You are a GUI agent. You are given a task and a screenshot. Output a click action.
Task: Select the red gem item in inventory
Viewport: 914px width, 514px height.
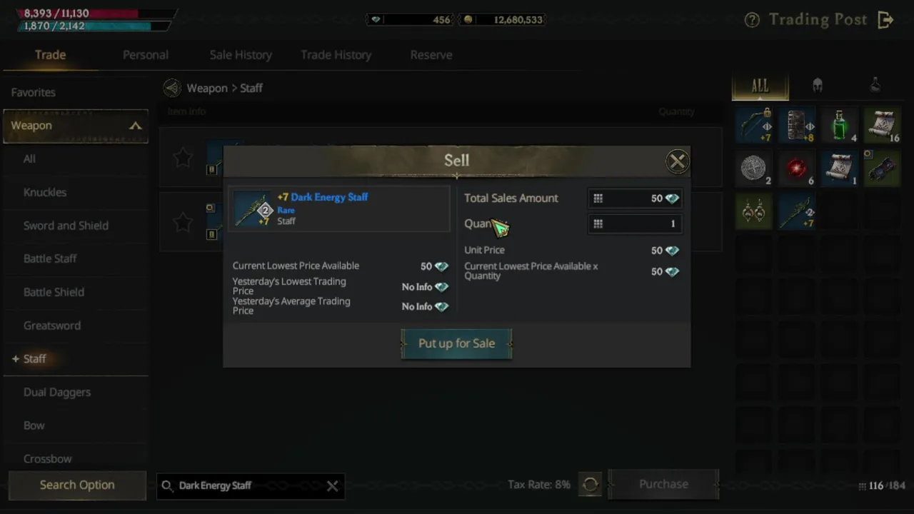[x=797, y=168]
